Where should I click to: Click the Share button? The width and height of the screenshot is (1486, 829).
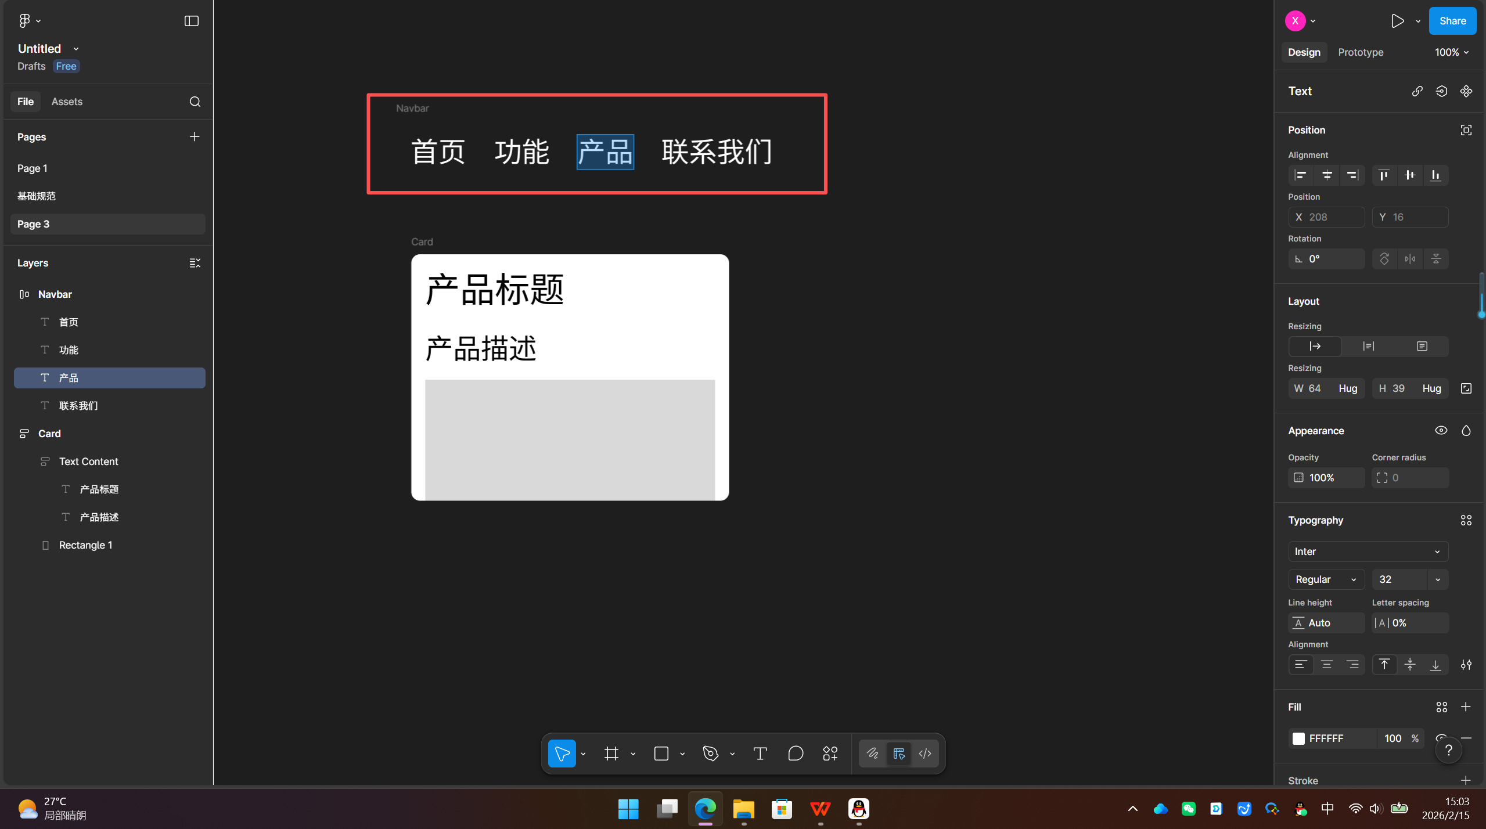pyautogui.click(x=1452, y=20)
